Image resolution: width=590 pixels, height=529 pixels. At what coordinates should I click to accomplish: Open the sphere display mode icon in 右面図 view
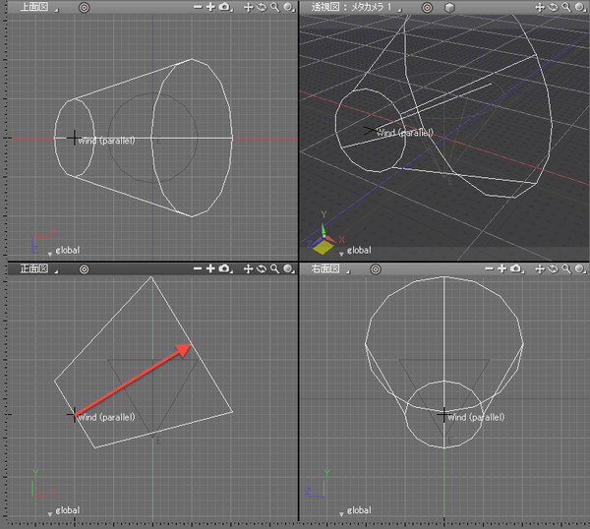580,269
